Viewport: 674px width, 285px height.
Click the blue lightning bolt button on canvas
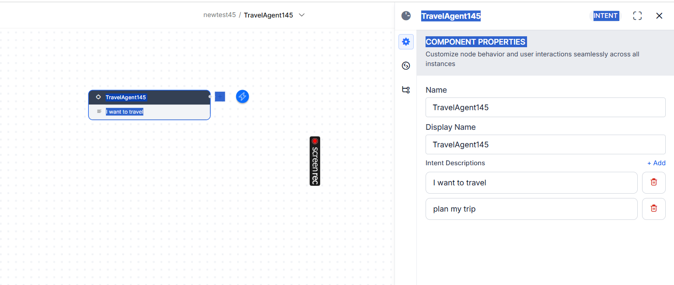(x=242, y=97)
